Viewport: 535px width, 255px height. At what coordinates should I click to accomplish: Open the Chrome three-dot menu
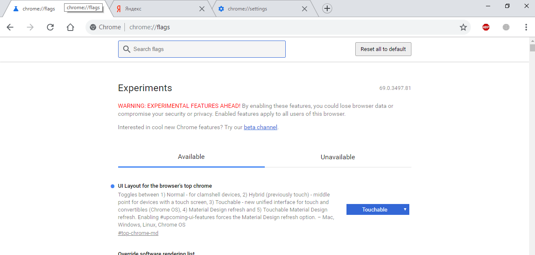point(526,27)
